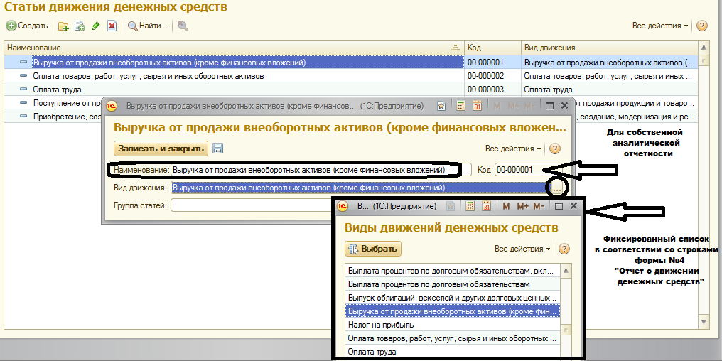Click the copy item icon in main toolbar
The image size is (722, 361).
(80, 26)
